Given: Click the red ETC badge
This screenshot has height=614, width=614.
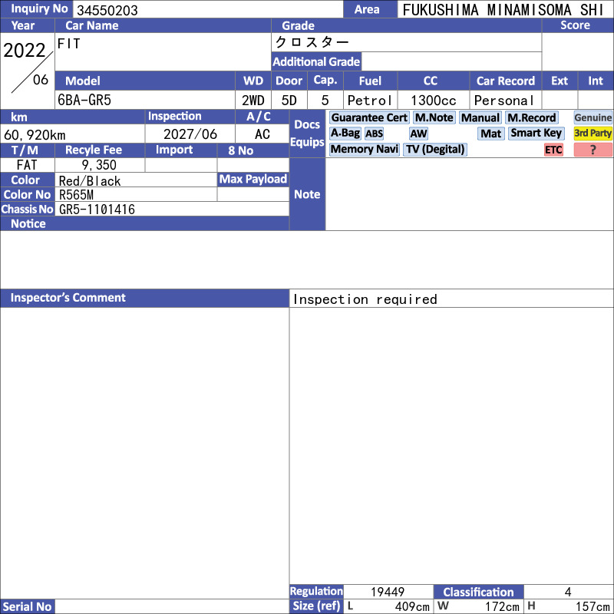Looking at the screenshot, I should (x=553, y=150).
